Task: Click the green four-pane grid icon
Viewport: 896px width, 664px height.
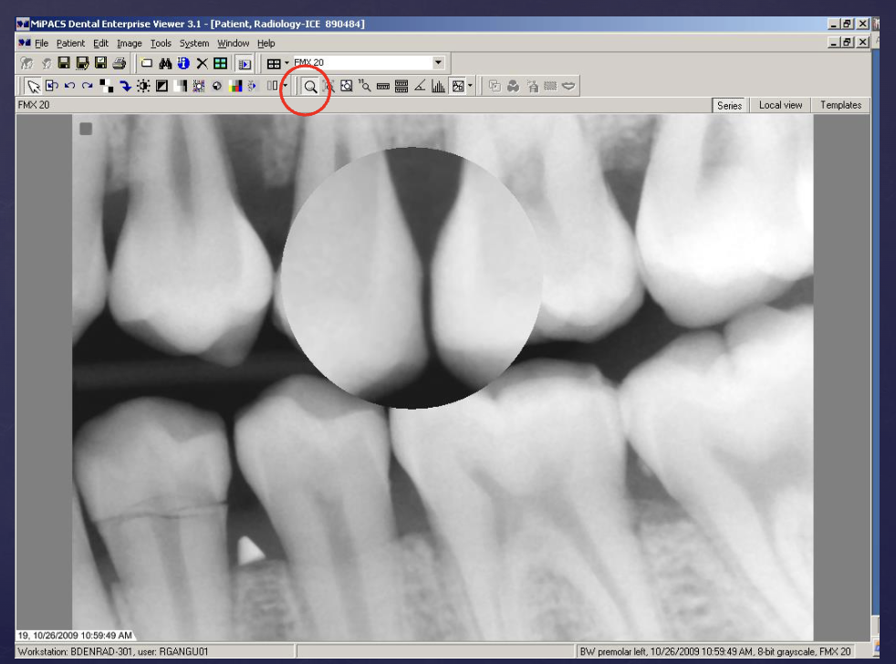Action: pos(220,63)
